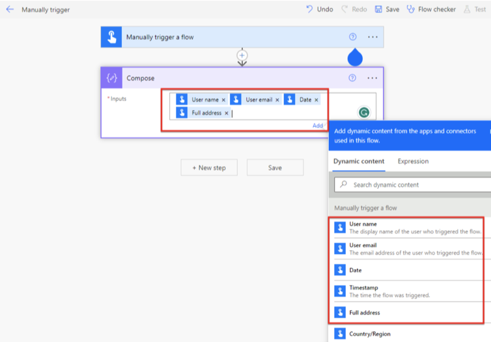Viewport: 491px width, 342px height.
Task: Click the Save button below Compose
Action: 275,167
